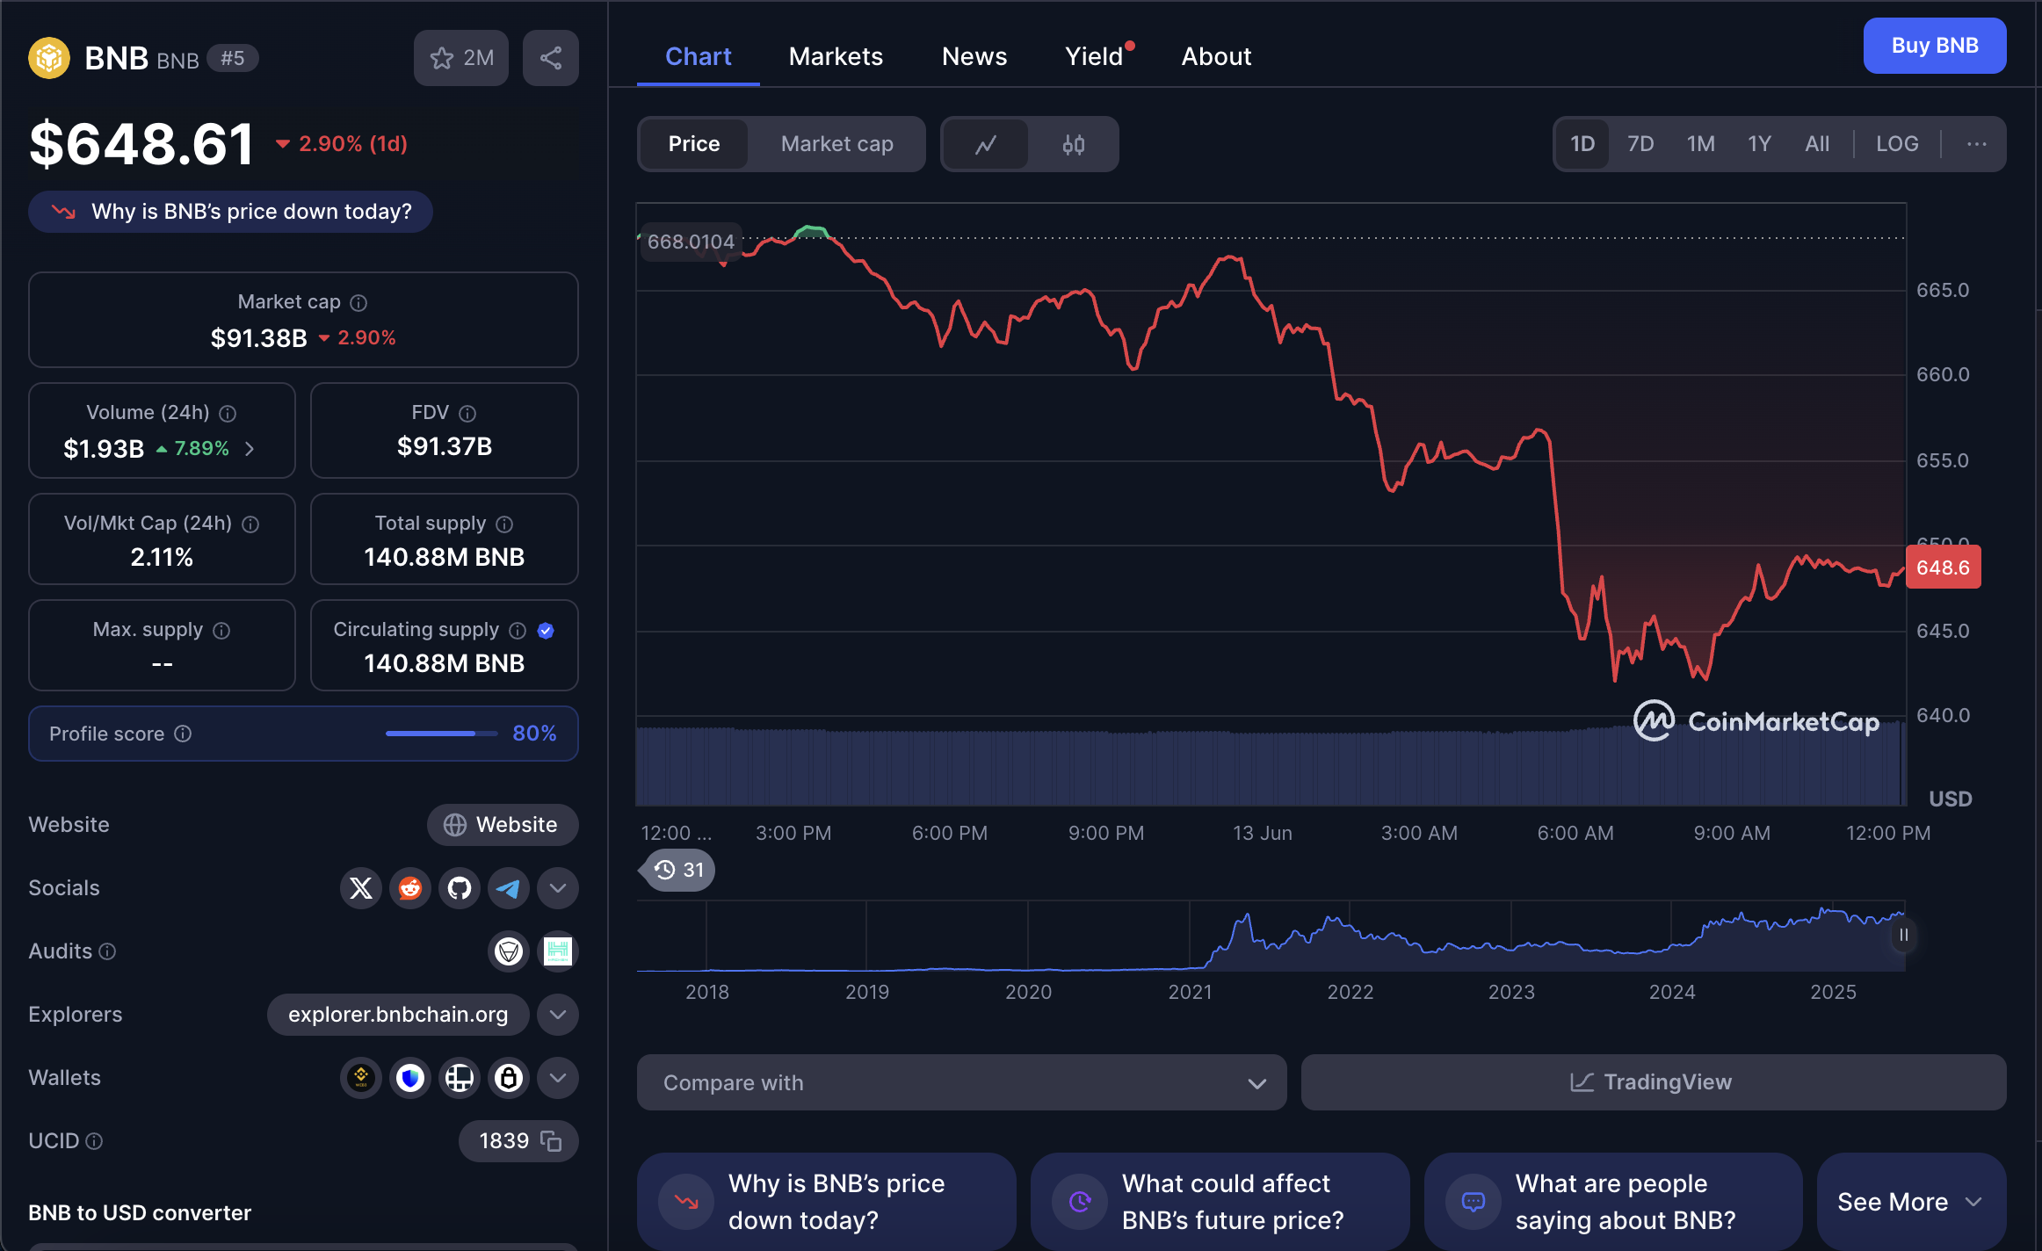Expand more Wallets list

558,1078
